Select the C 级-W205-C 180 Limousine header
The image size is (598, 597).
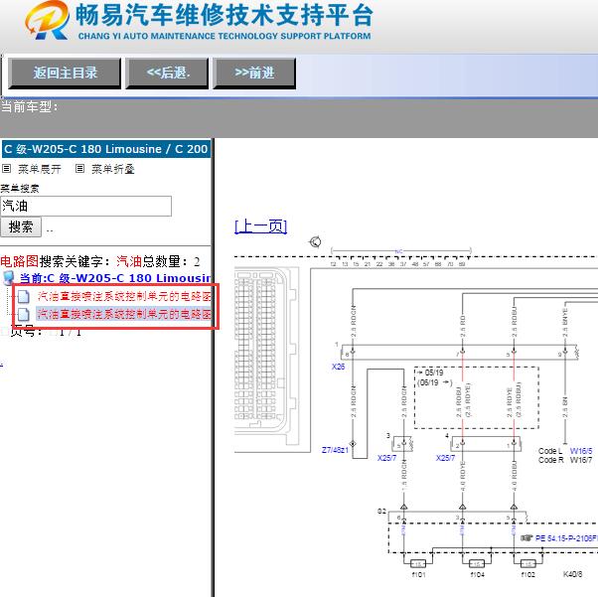point(106,149)
